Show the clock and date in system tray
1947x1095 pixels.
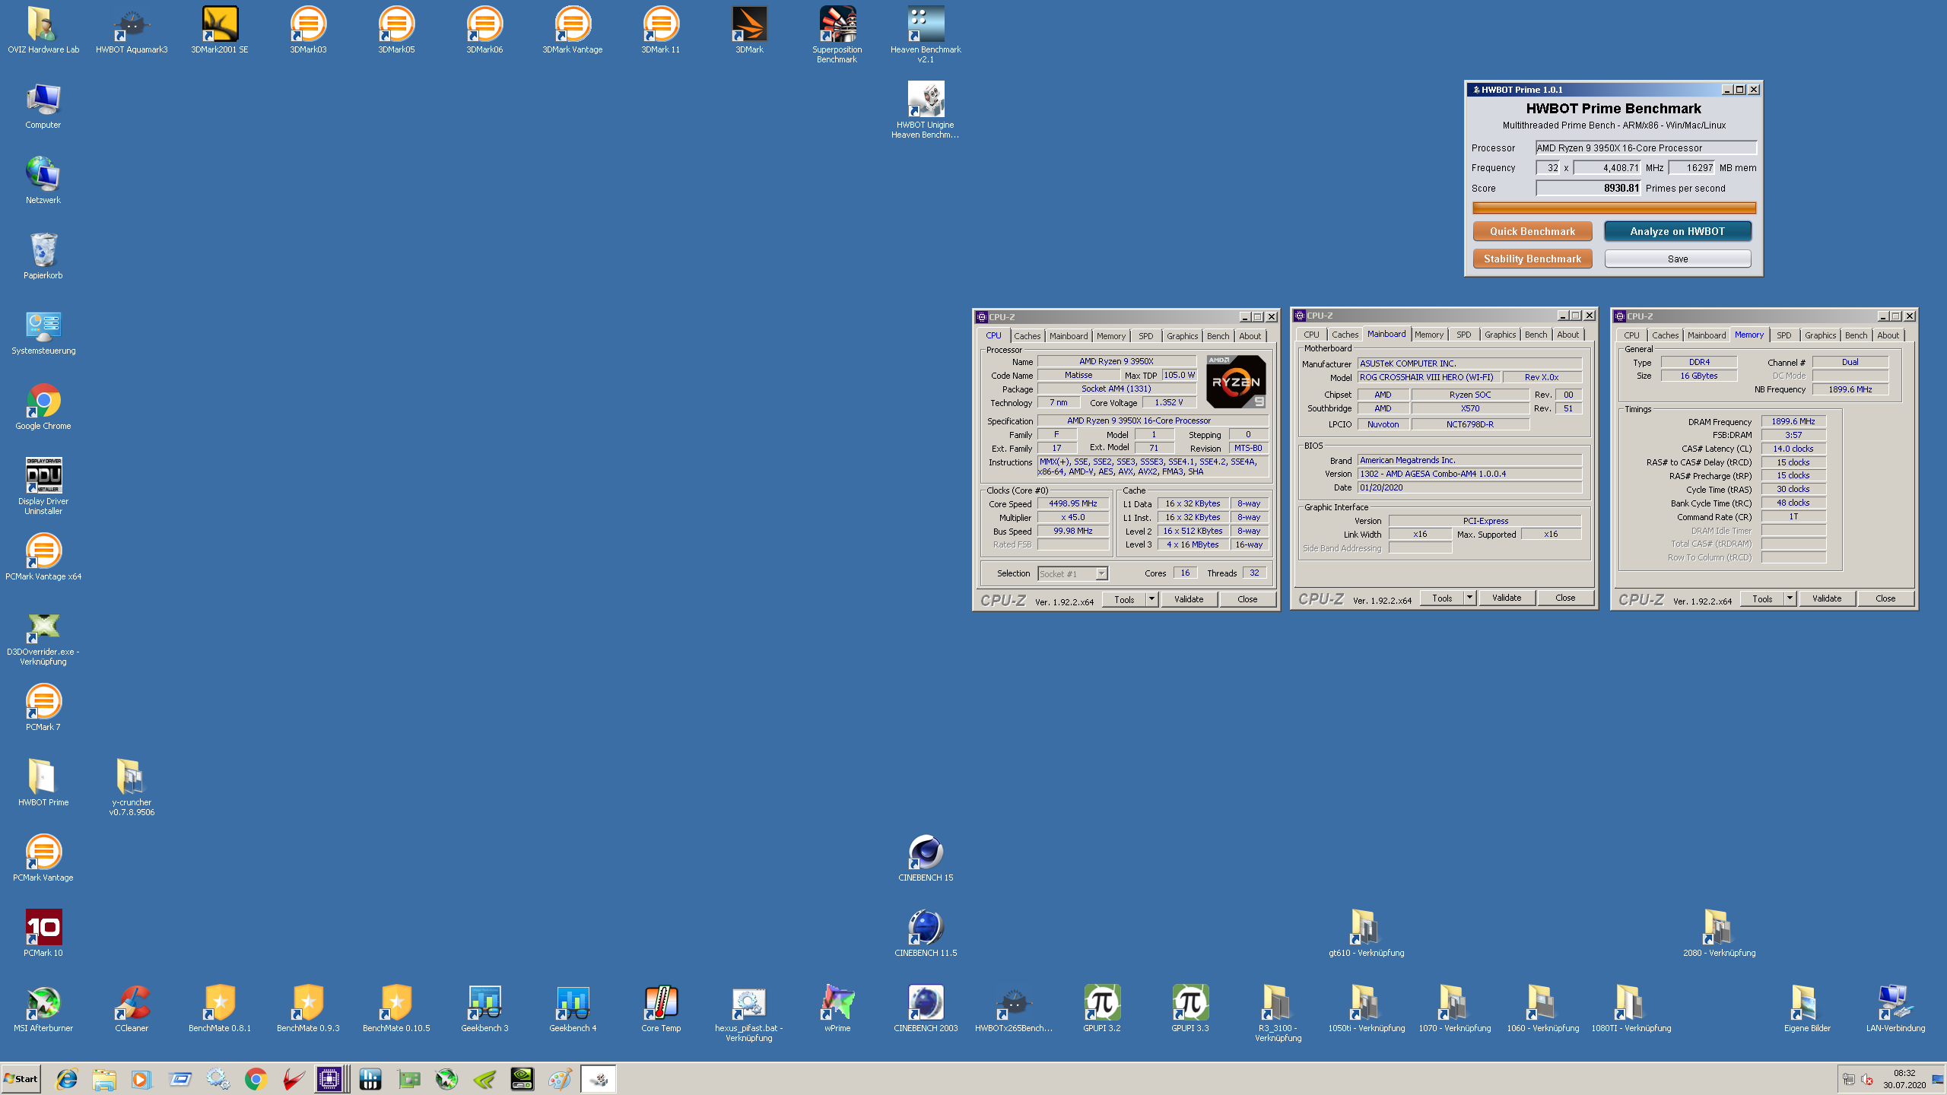pos(1904,1079)
